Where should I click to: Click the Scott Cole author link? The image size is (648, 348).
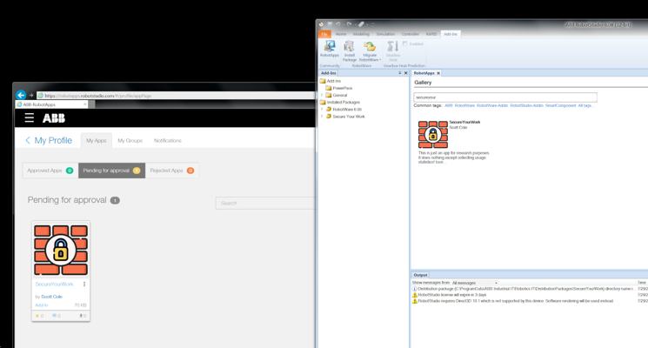click(51, 297)
